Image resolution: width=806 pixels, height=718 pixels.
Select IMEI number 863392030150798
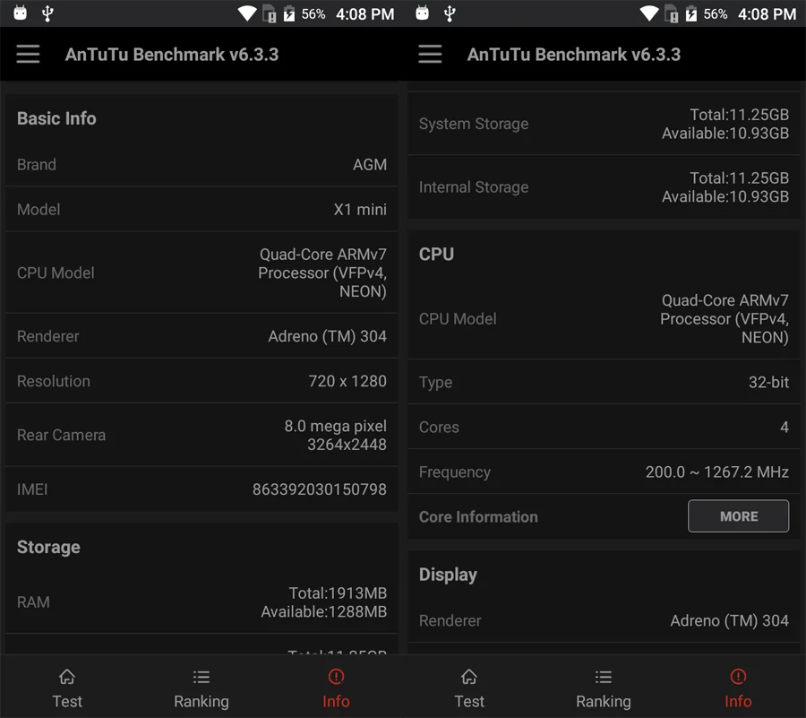click(319, 489)
